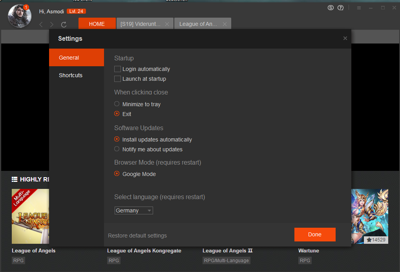400x272 pixels.
Task: Open the [S19] Viderunt tab
Action: pos(141,24)
